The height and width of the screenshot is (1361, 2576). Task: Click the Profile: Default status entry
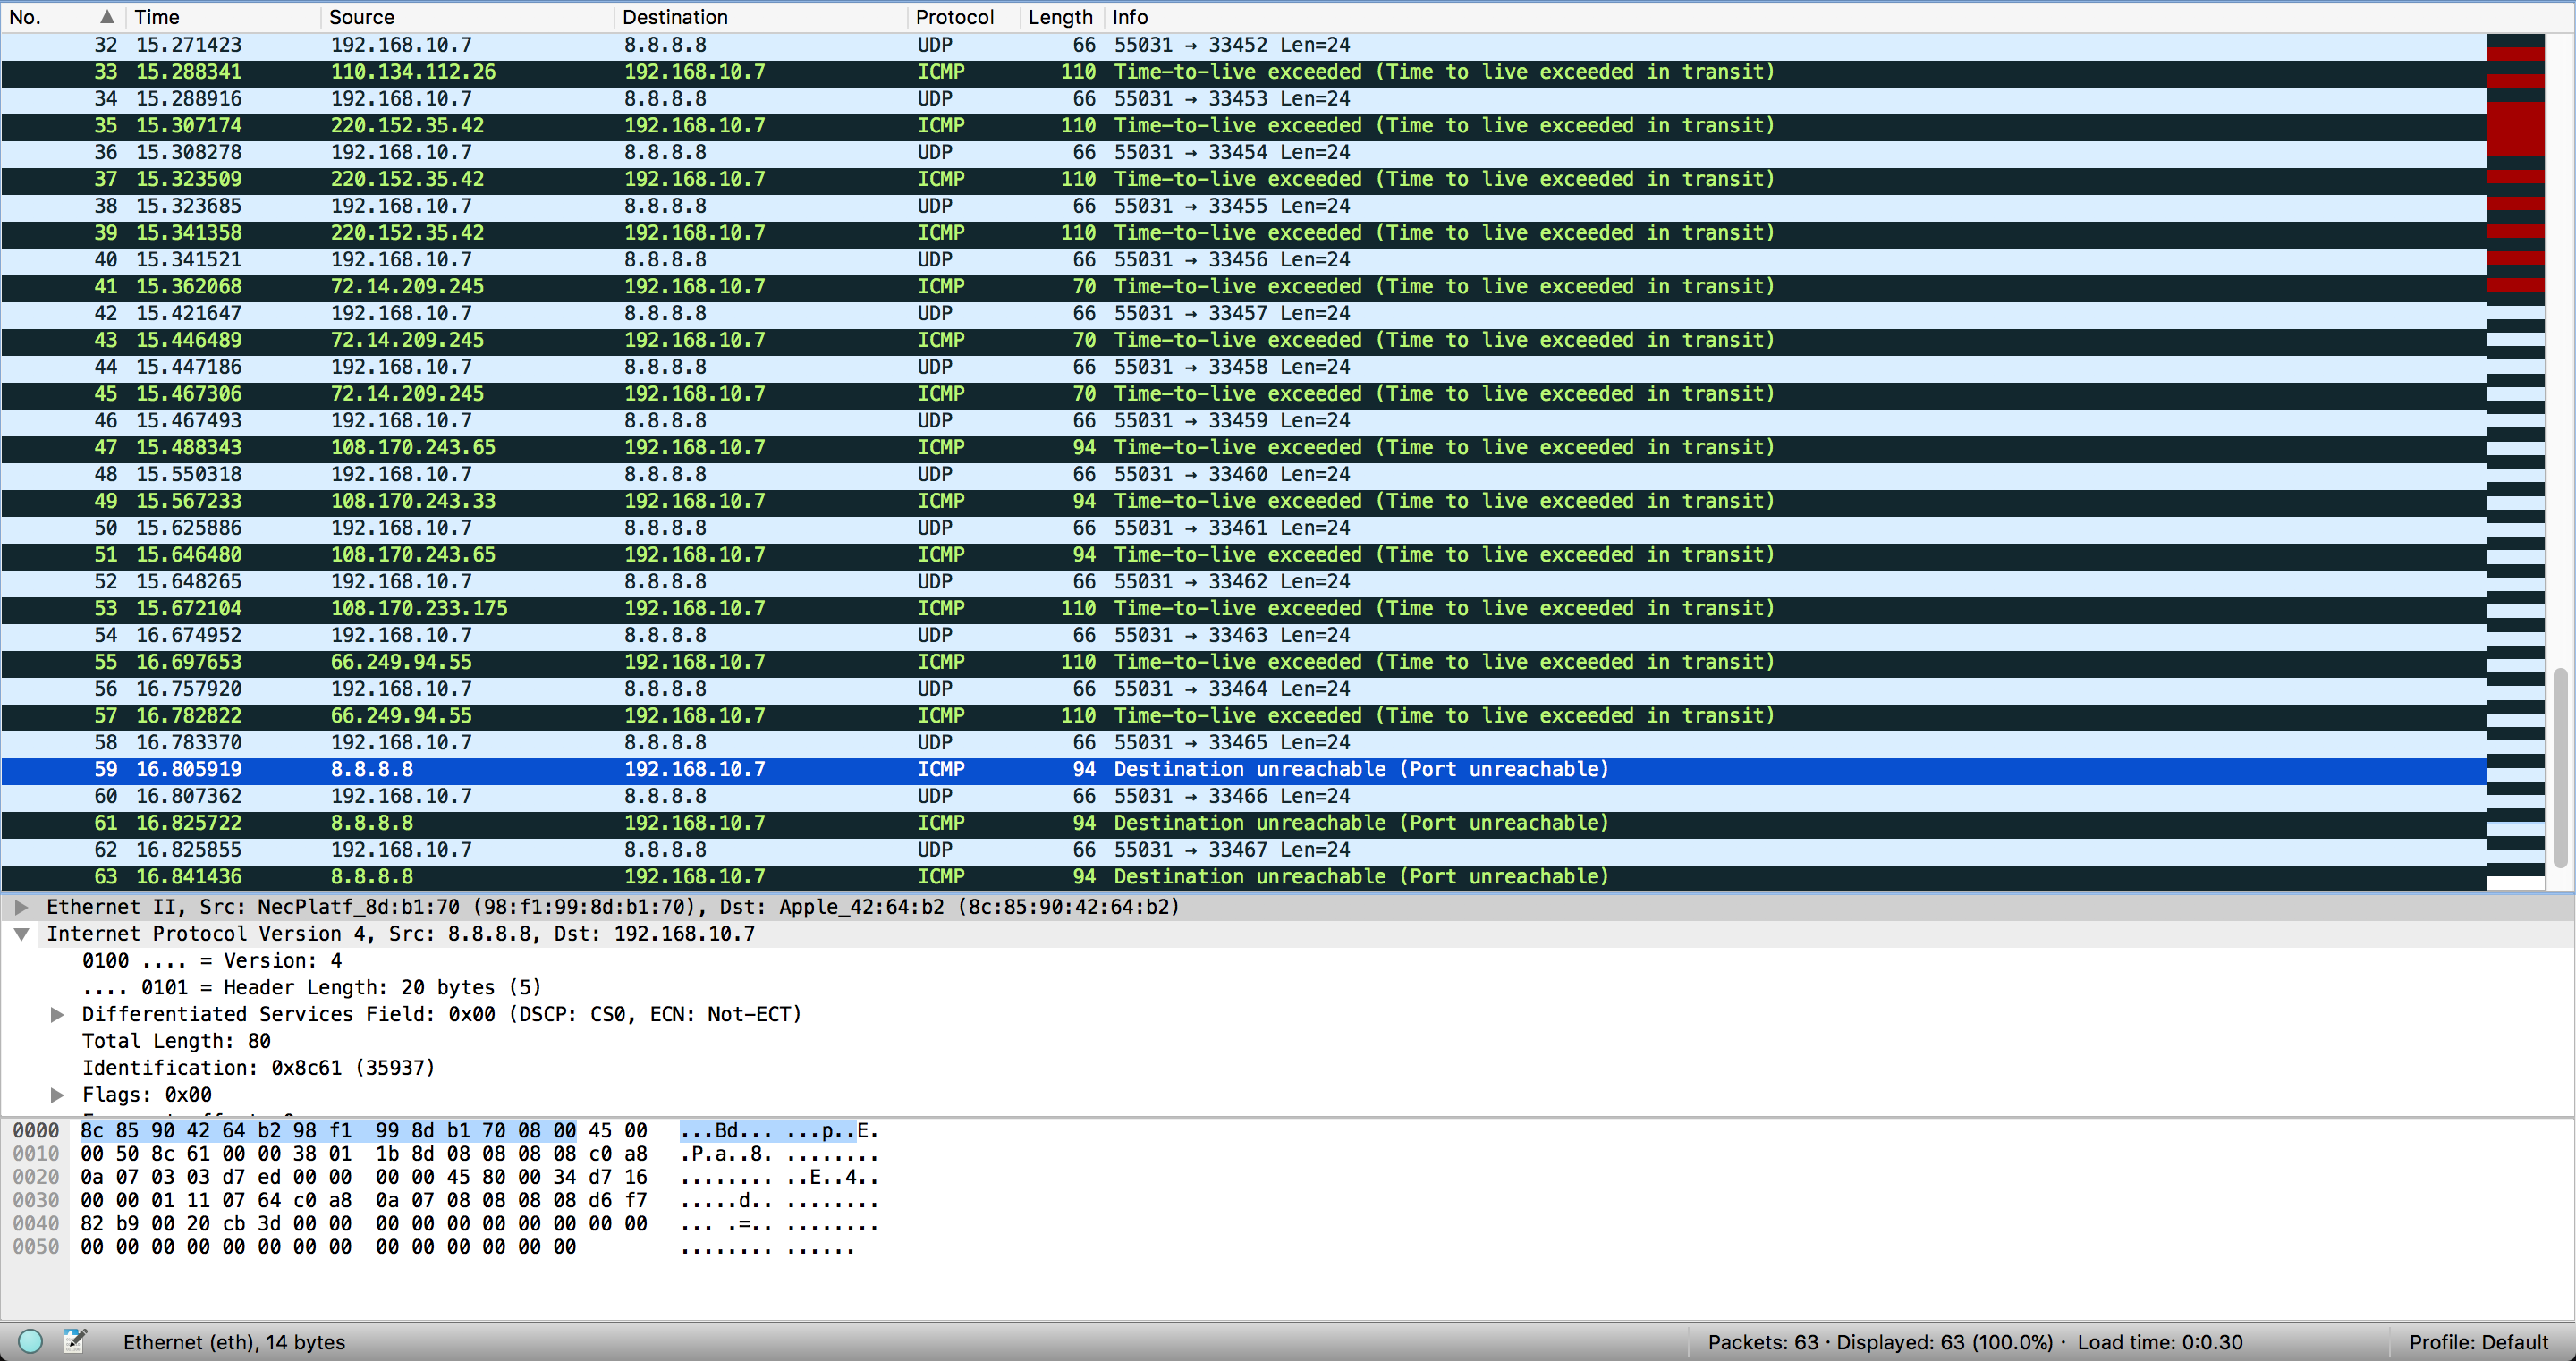tap(2478, 1342)
